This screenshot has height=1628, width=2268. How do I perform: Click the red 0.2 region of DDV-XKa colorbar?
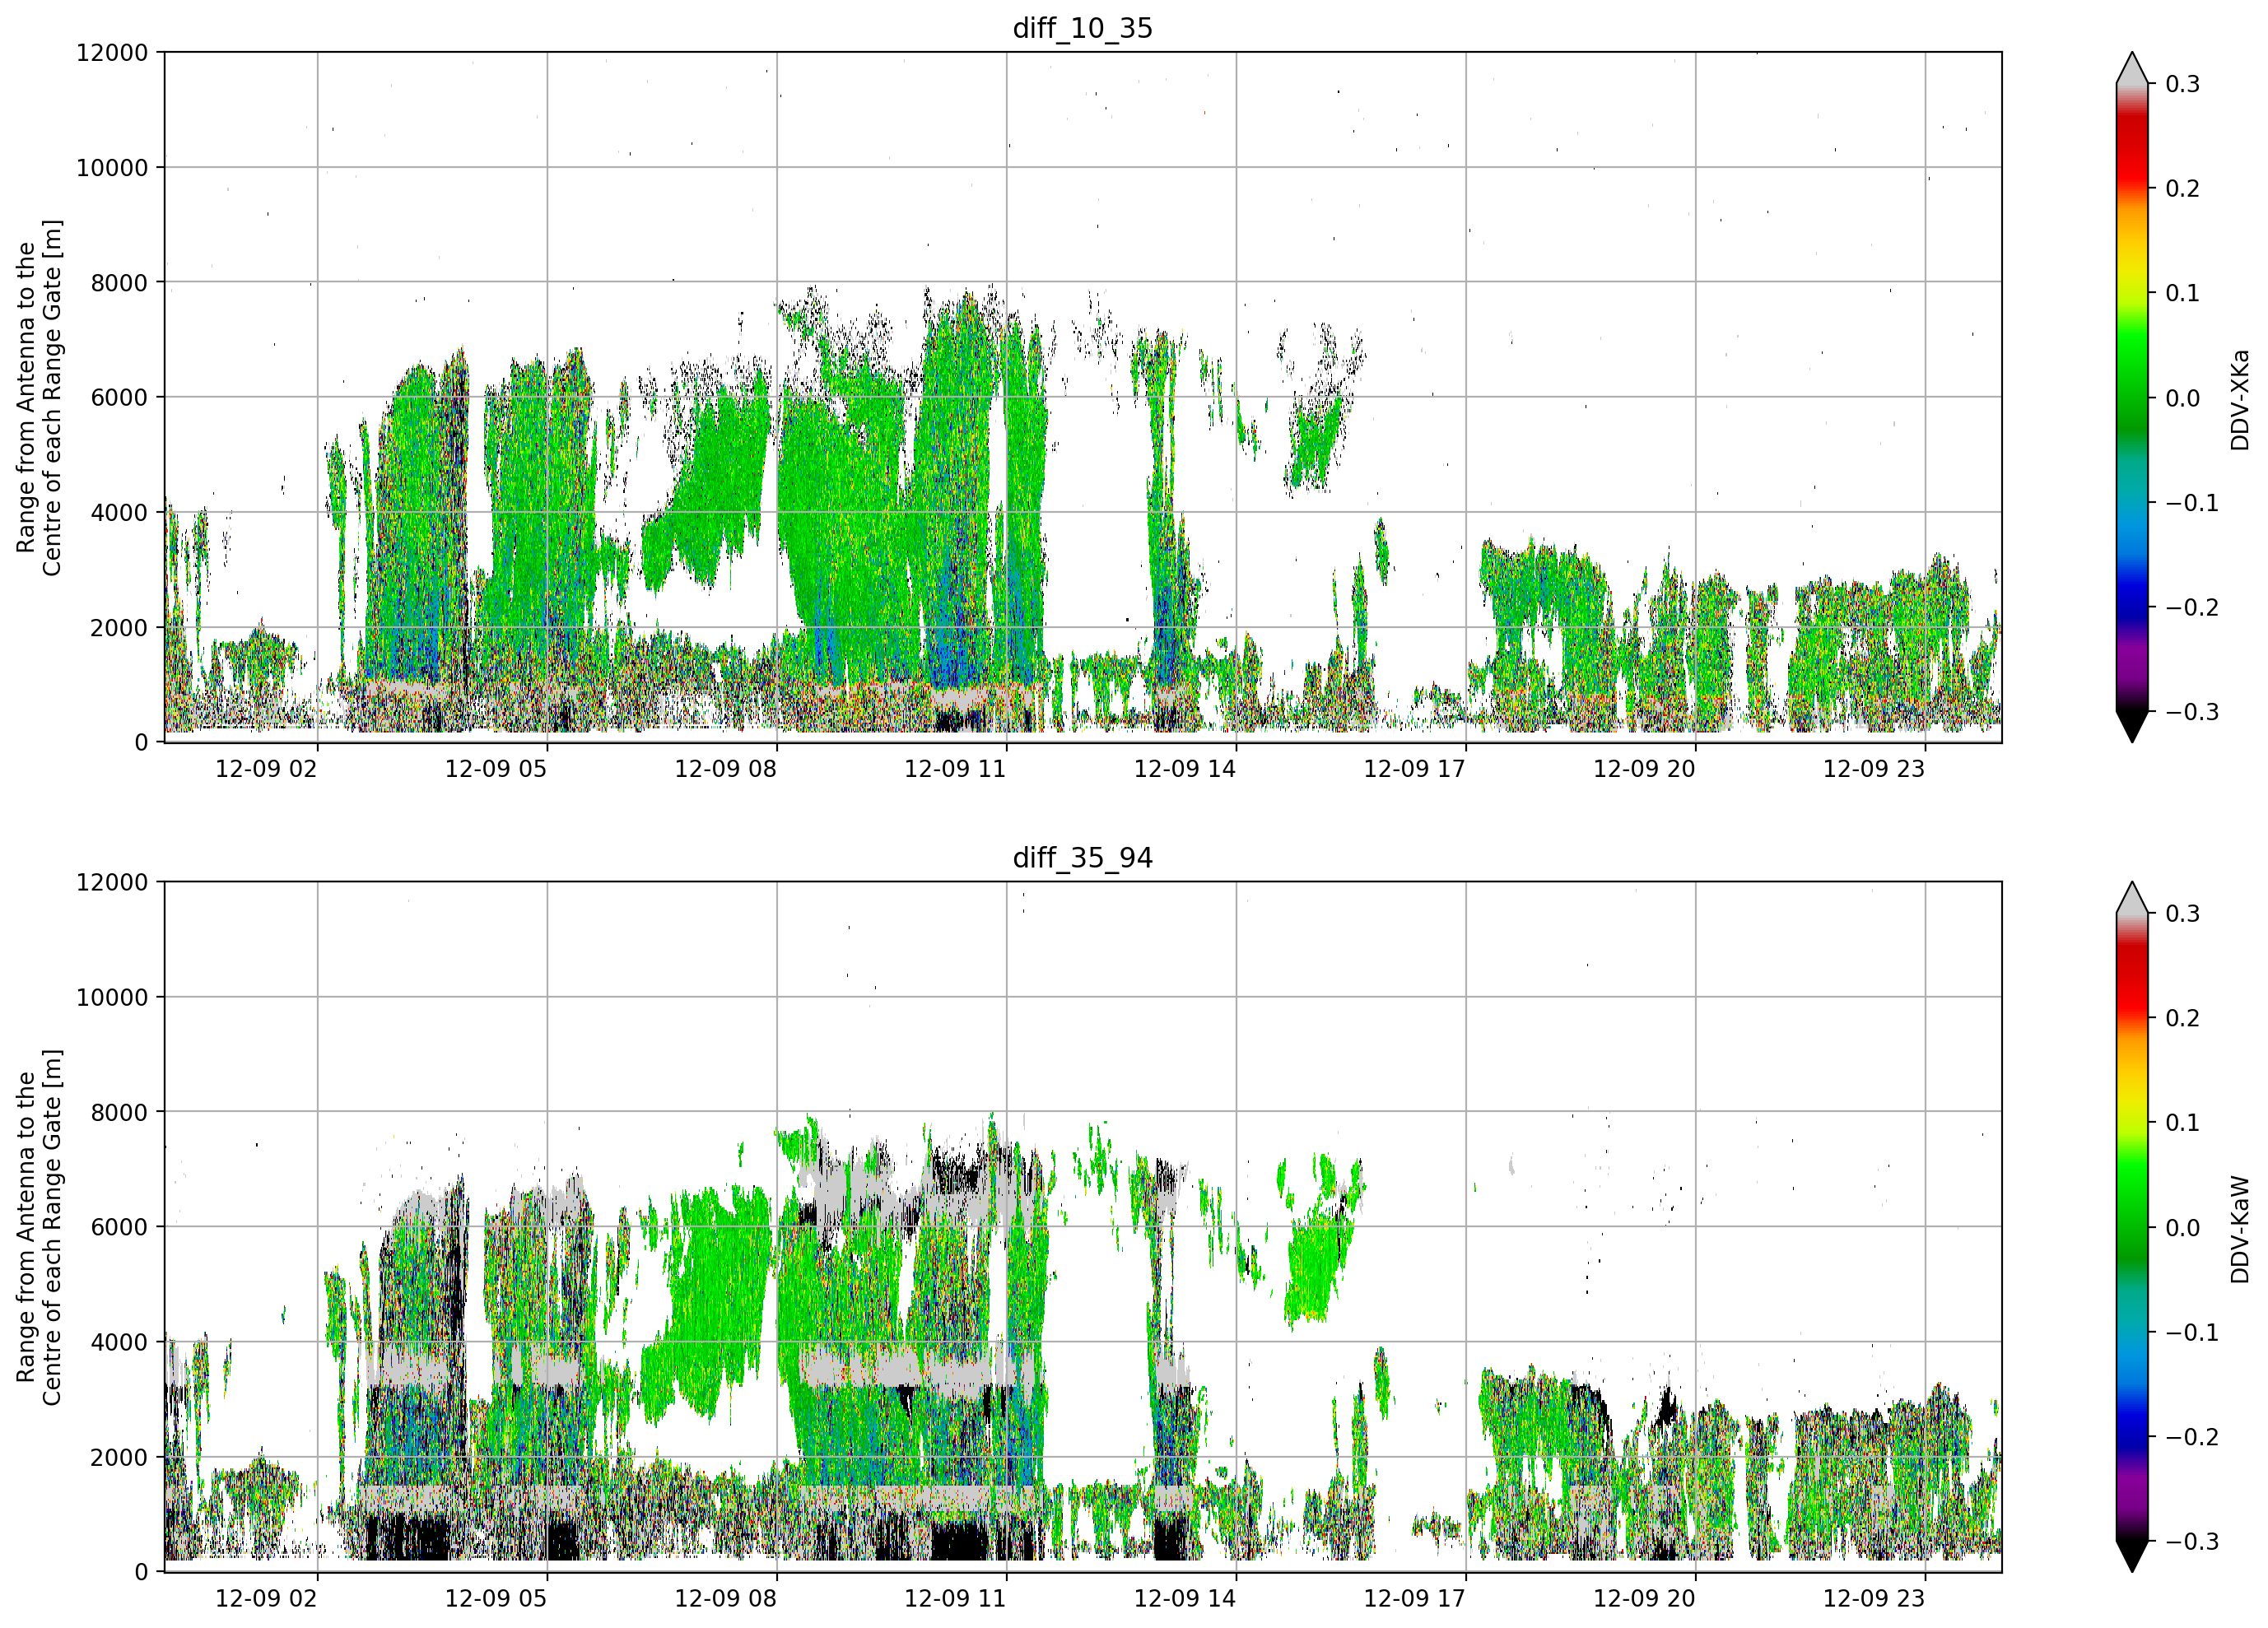point(2132,187)
